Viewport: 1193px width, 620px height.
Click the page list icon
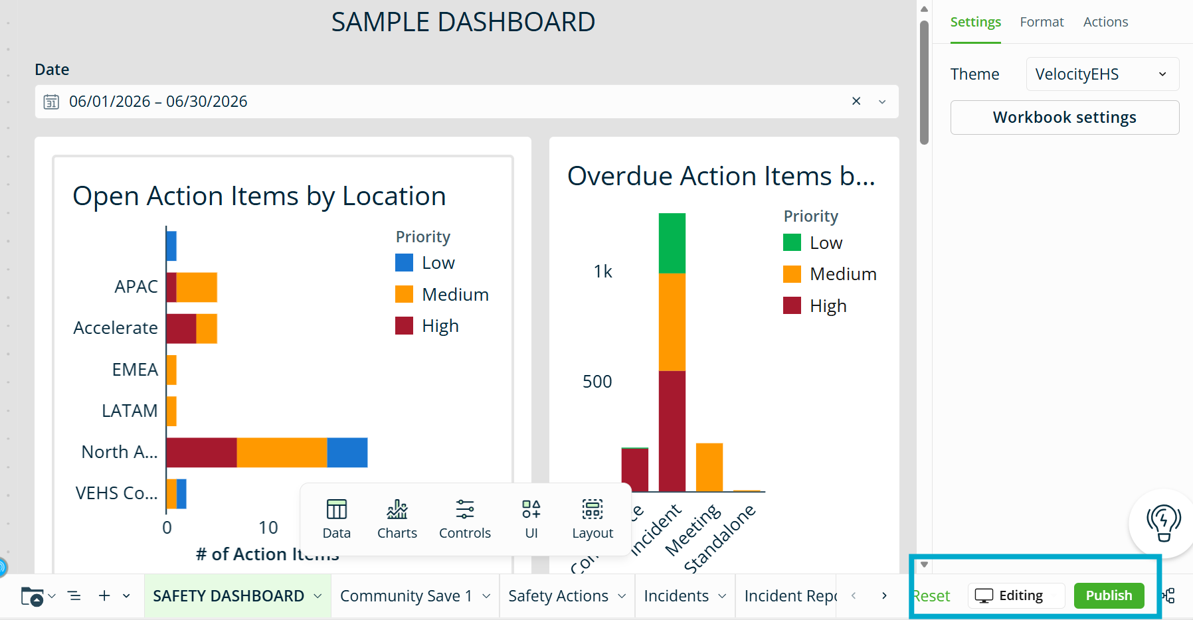[74, 595]
